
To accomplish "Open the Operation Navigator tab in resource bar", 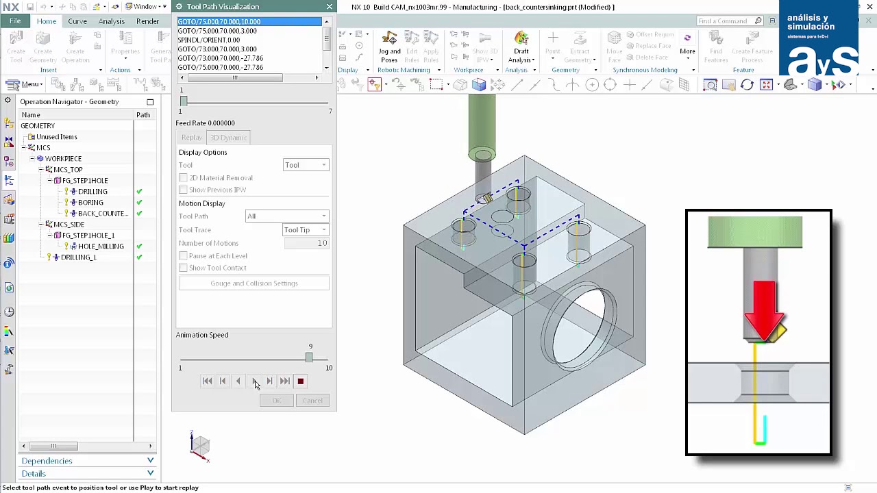I will pos(9,181).
